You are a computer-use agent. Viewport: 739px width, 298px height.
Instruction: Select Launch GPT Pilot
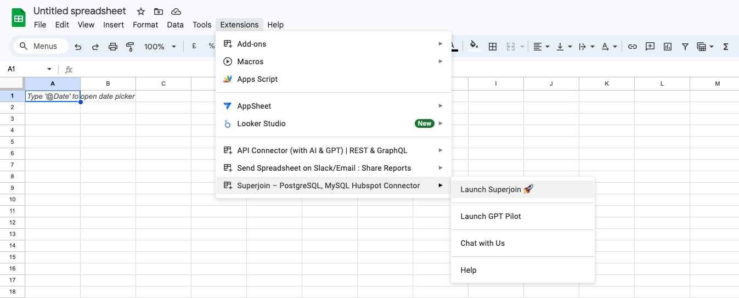523,216
